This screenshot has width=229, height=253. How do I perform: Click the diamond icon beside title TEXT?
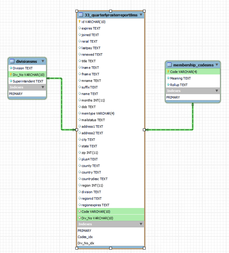[79, 61]
